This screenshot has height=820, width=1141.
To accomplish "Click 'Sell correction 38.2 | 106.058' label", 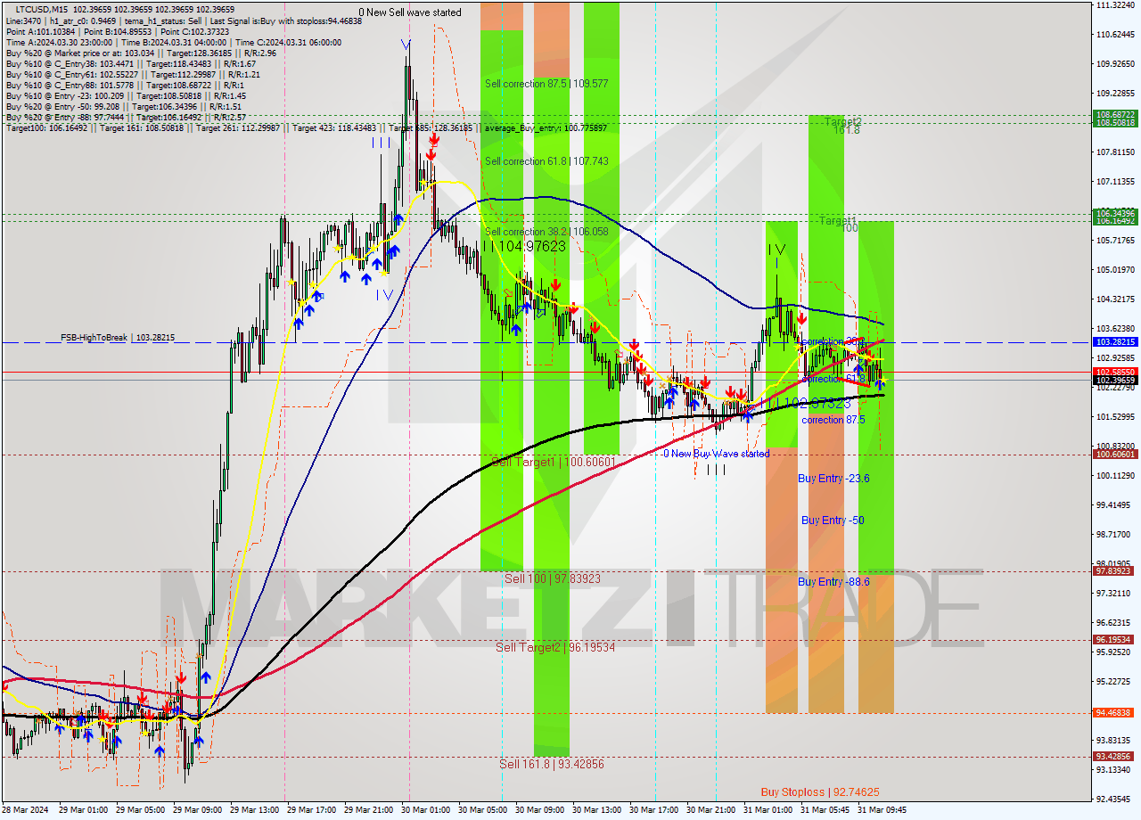I will pyautogui.click(x=546, y=231).
